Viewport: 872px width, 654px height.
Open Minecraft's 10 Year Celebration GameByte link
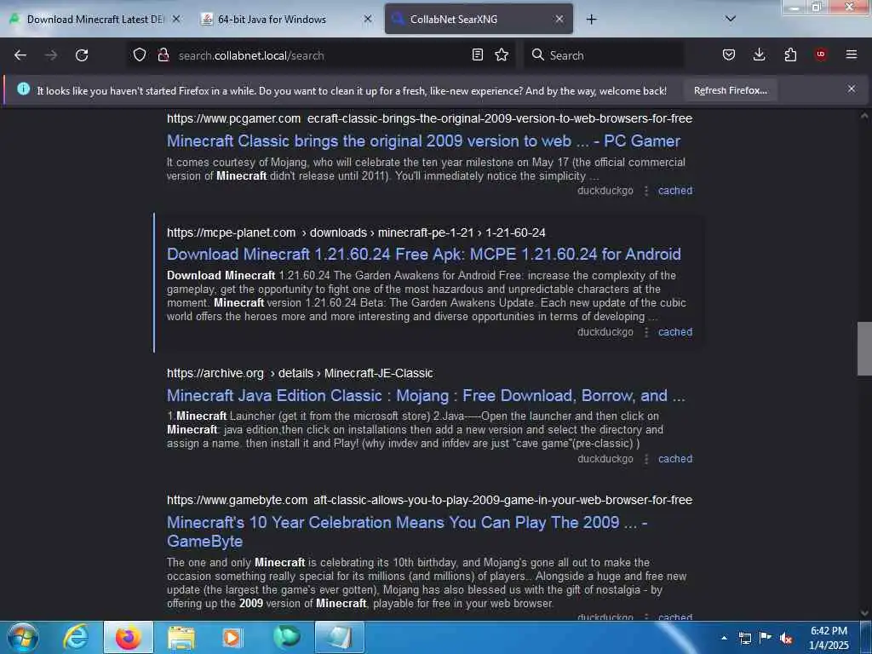(407, 531)
